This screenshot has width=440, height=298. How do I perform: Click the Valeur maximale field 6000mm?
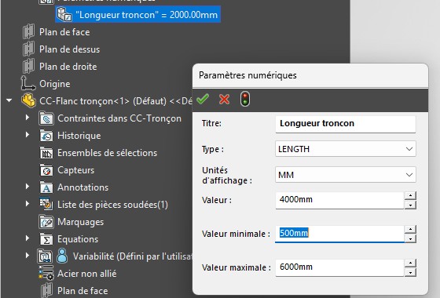pos(339,267)
